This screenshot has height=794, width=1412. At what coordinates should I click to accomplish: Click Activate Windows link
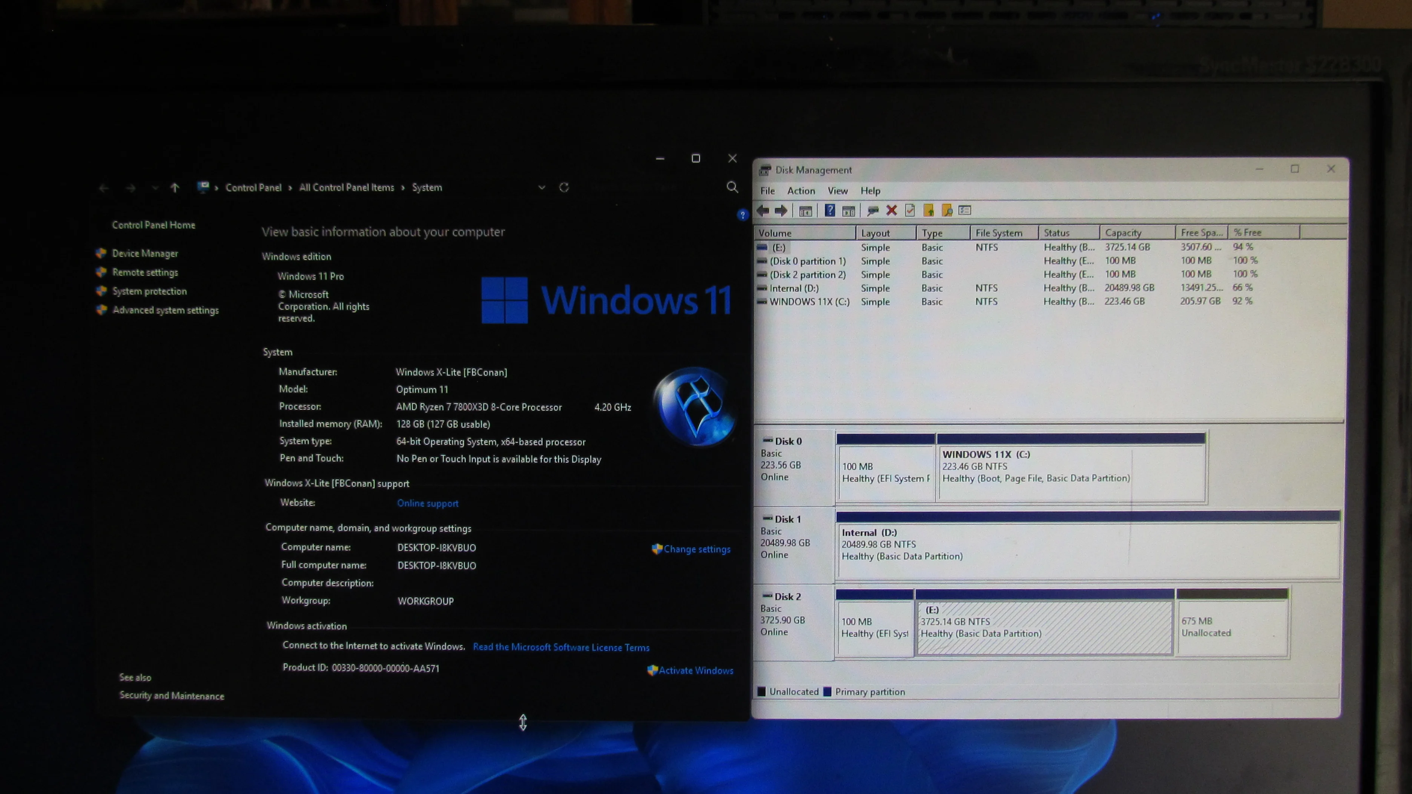695,670
